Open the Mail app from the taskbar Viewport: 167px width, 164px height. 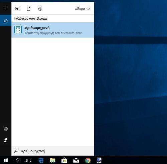pos(76,160)
